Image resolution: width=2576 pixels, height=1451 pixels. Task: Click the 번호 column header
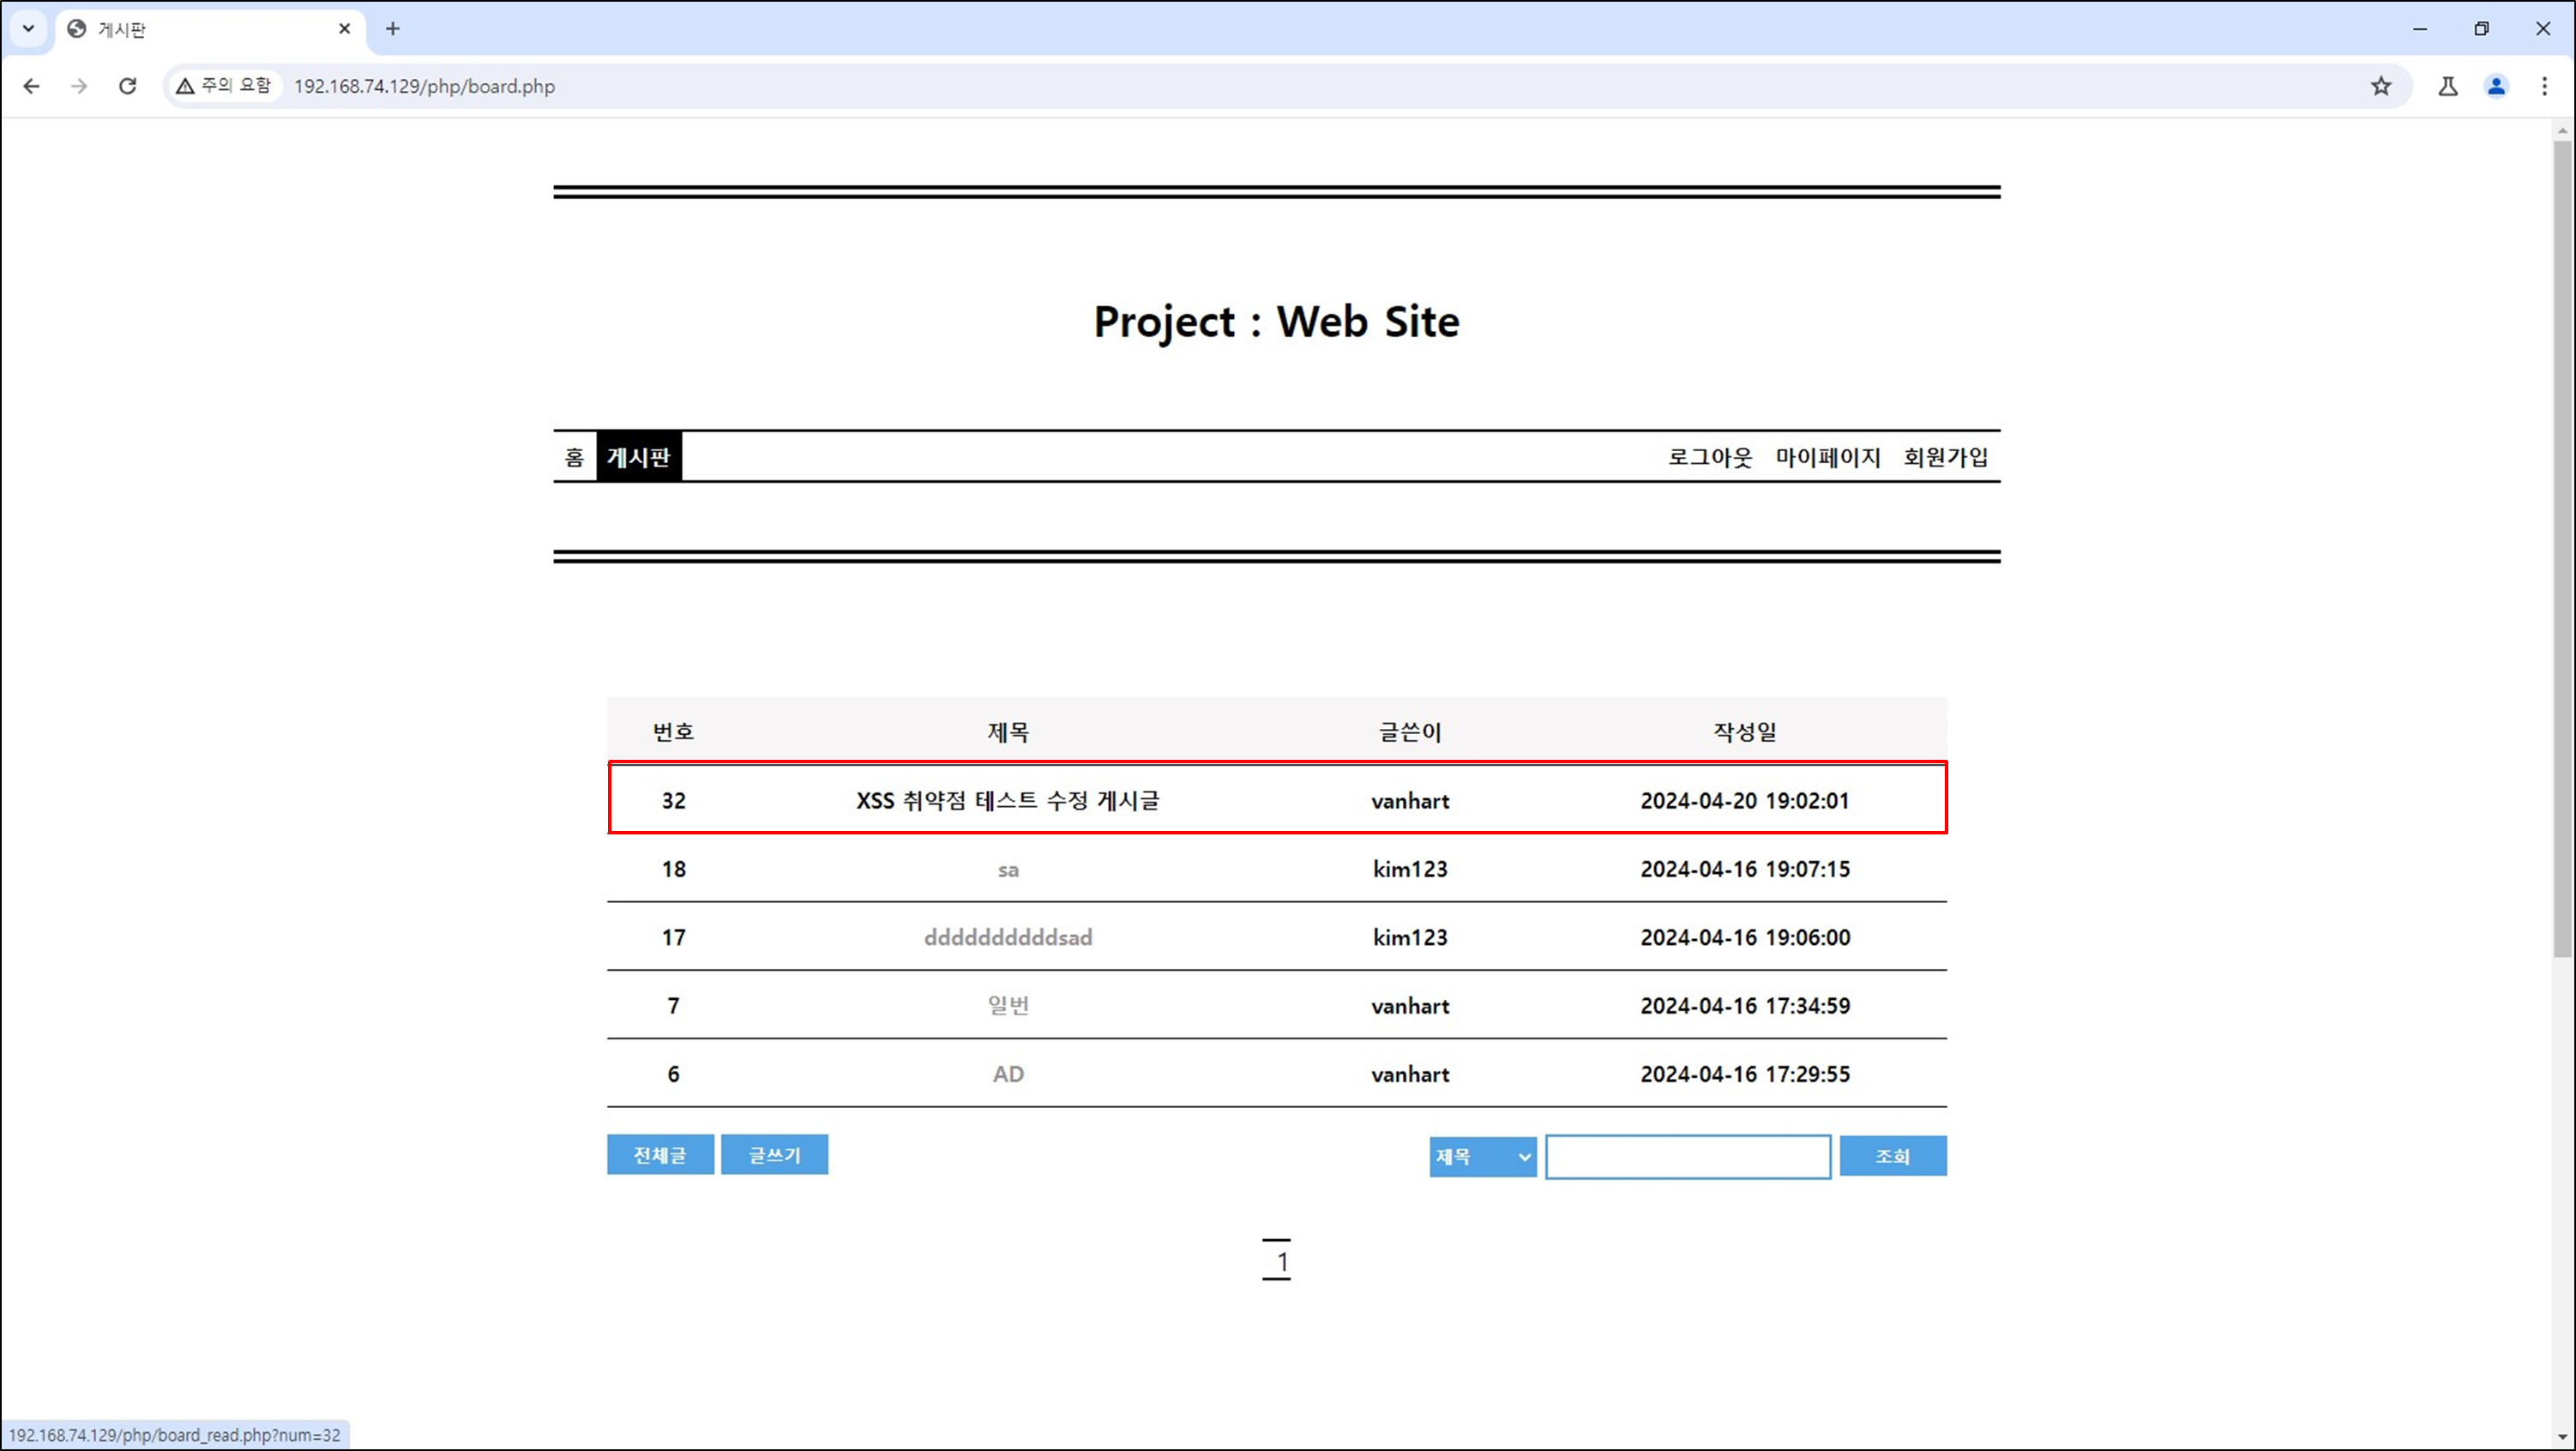[x=674, y=732]
